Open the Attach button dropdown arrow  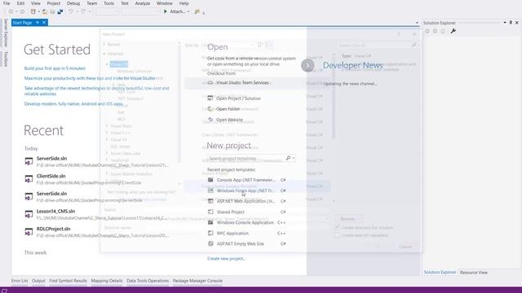(x=188, y=11)
